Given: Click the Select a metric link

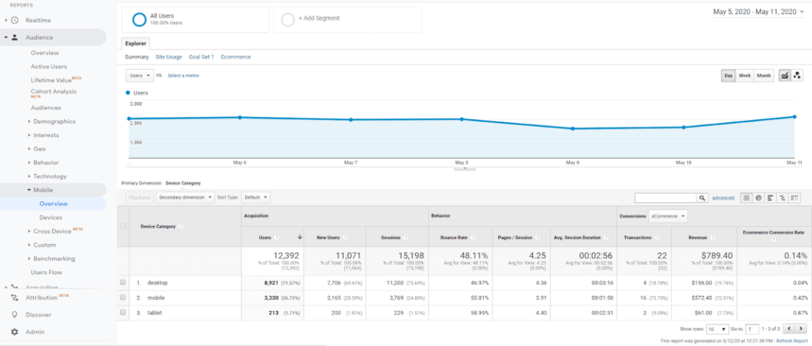Looking at the screenshot, I should tap(183, 76).
